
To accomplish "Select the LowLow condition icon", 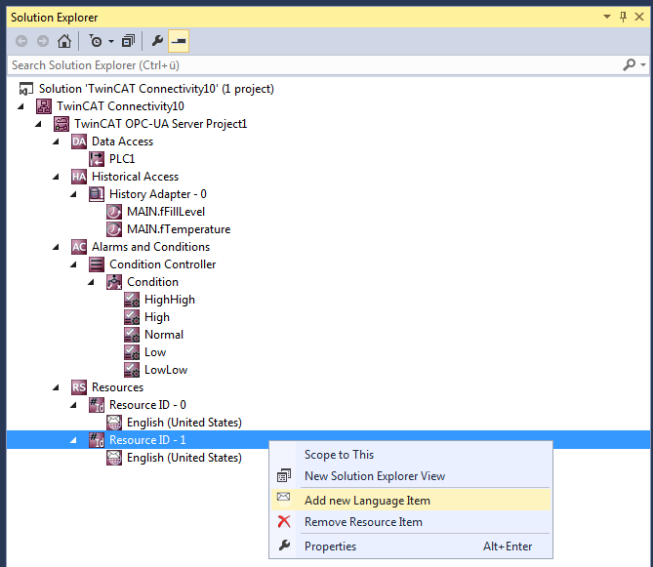I will point(132,370).
